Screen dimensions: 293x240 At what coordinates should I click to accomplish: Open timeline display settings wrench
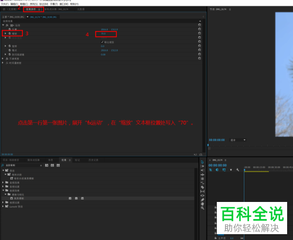point(237,170)
